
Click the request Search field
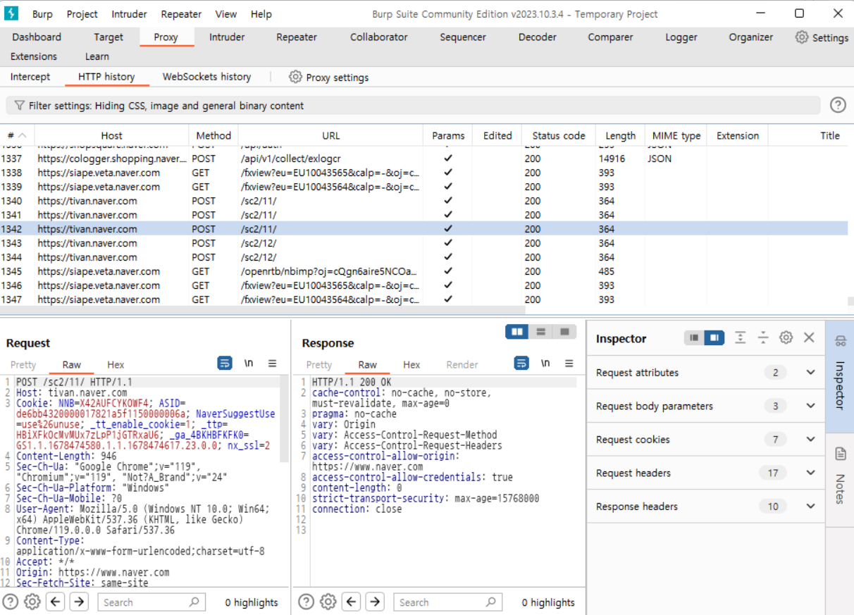[151, 602]
